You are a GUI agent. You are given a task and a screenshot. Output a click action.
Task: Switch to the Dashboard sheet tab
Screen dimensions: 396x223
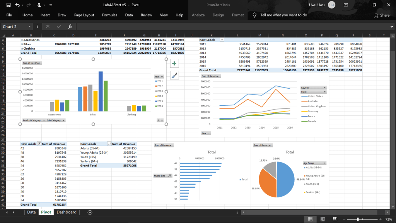(66, 212)
